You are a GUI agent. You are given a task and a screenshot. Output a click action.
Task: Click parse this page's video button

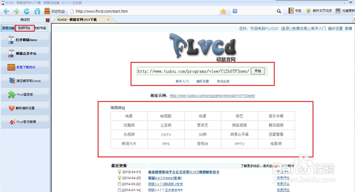(x=319, y=11)
